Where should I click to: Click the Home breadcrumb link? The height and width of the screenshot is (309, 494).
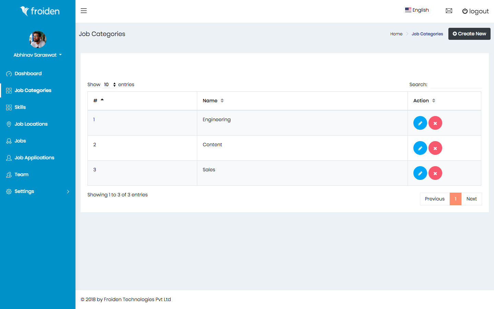point(396,34)
